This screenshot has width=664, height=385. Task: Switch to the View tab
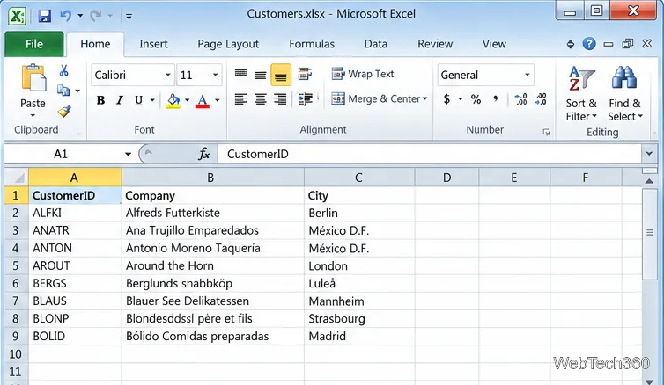[x=494, y=44]
